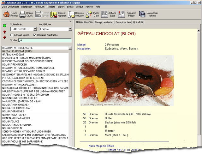Switch to the Rezept ansehen tab
Viewport: 202px width, 155px height.
coord(84,22)
